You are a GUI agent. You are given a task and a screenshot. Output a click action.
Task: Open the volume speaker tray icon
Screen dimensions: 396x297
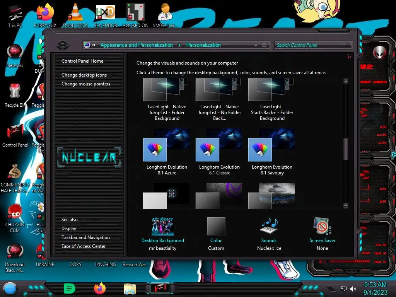click(x=353, y=288)
